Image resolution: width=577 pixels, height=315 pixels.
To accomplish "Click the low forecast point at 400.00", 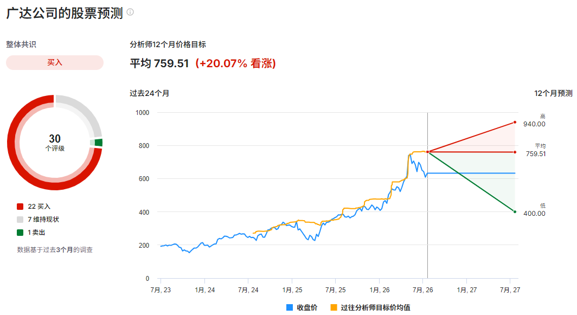I will pyautogui.click(x=515, y=211).
